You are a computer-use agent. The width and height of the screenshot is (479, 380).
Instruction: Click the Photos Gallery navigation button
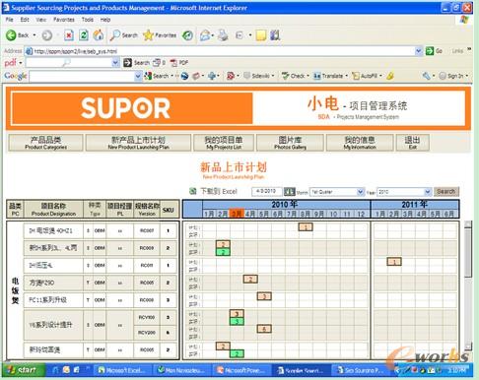pos(290,143)
